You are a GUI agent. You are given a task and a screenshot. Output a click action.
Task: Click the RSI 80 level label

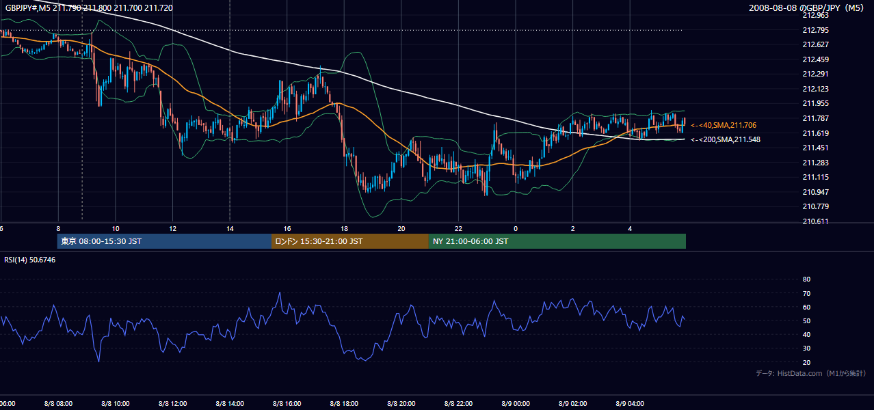[806, 279]
